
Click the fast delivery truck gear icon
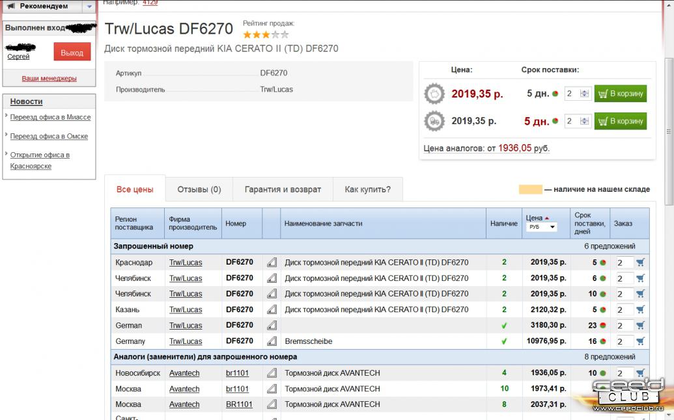coord(434,121)
